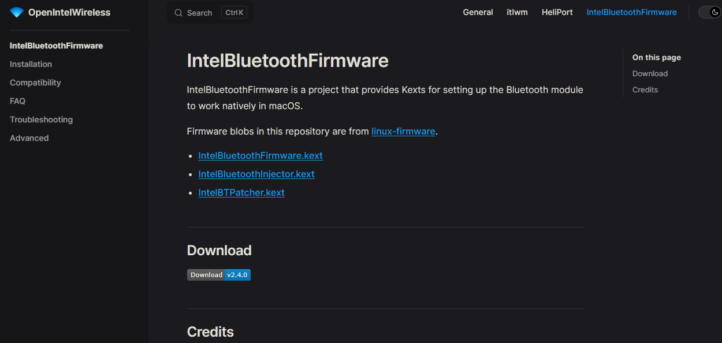Open the IntelBluetoothFirmware.kext link
722x343 pixels.
pyautogui.click(x=260, y=155)
